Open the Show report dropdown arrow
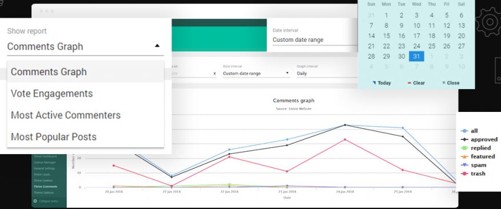Image resolution: width=501 pixels, height=209 pixels. (157, 46)
